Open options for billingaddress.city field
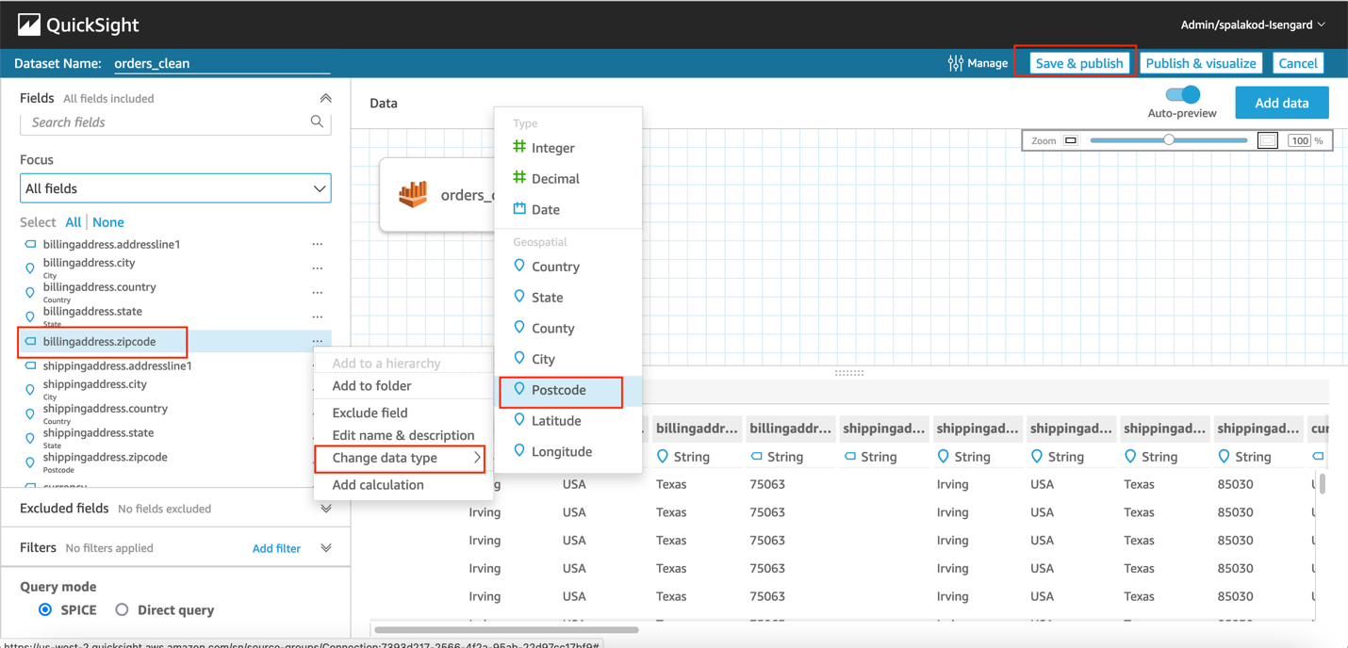The height and width of the screenshot is (648, 1348). coord(318,267)
